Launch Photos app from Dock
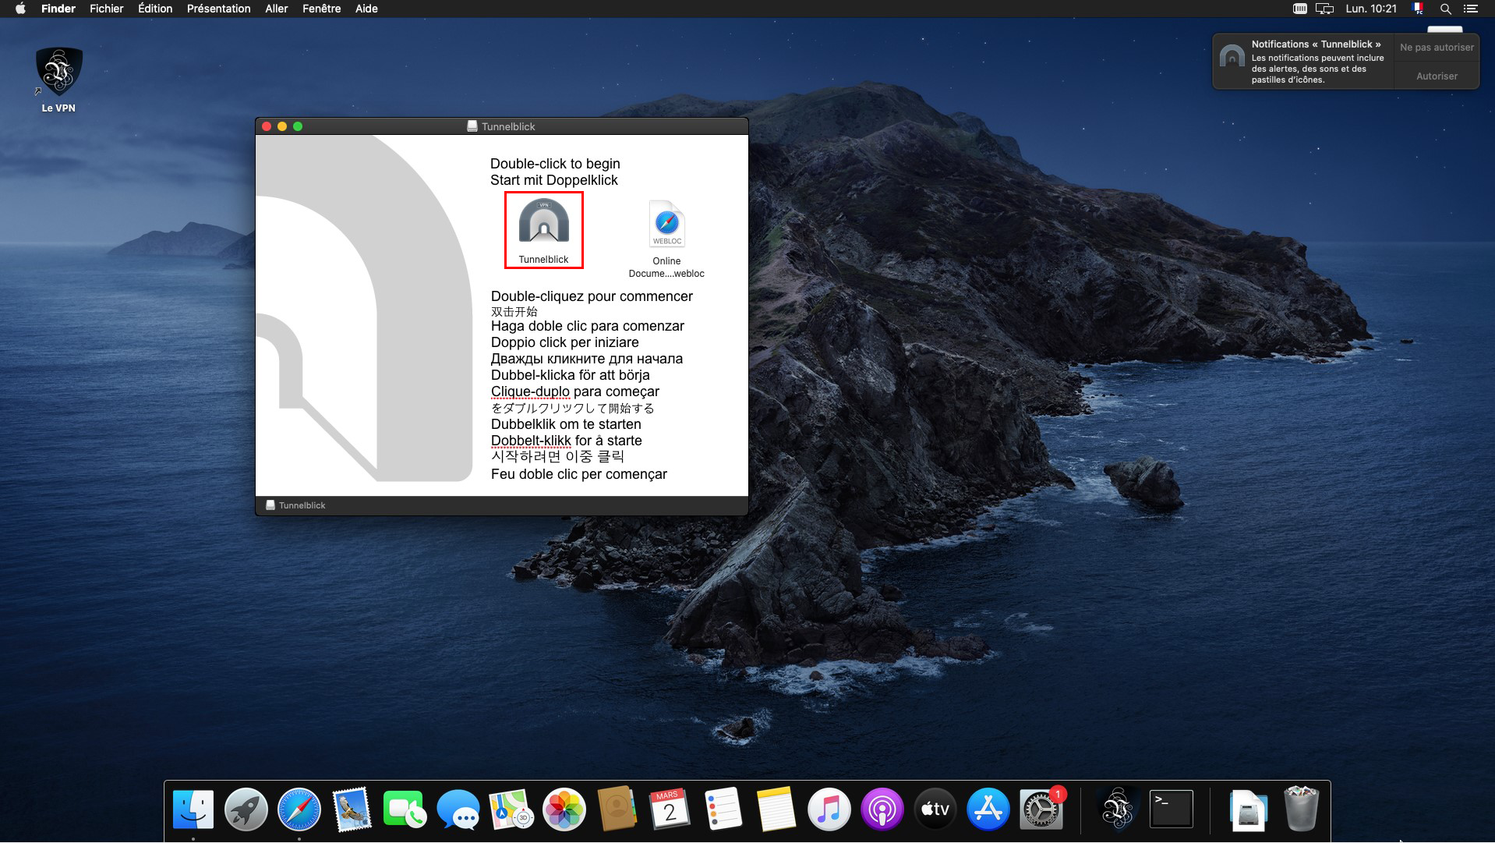This screenshot has height=843, width=1495. pos(564,809)
